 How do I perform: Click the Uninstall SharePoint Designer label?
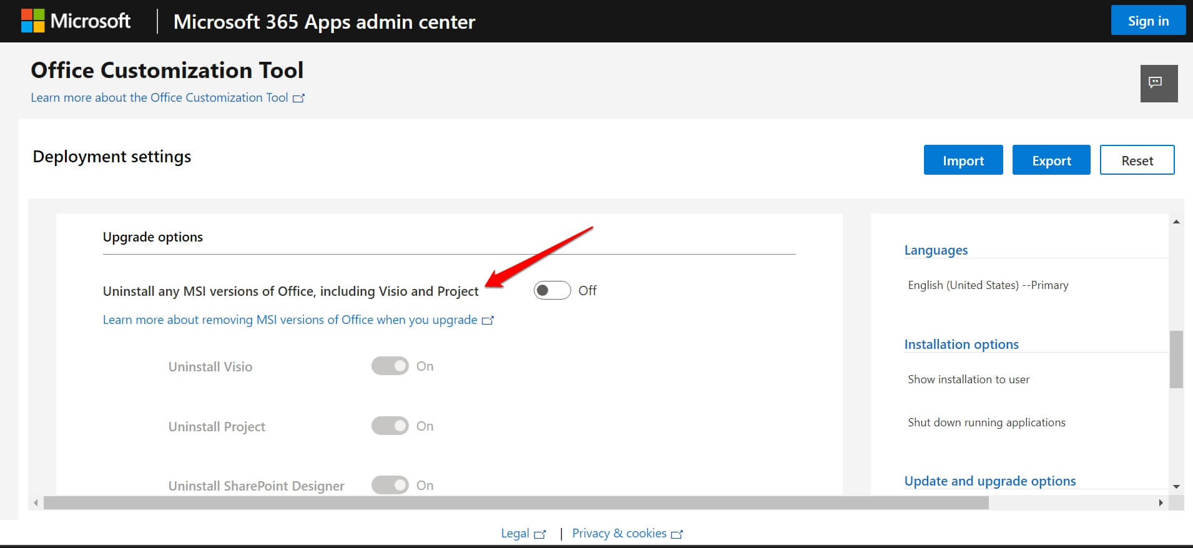[x=256, y=486]
